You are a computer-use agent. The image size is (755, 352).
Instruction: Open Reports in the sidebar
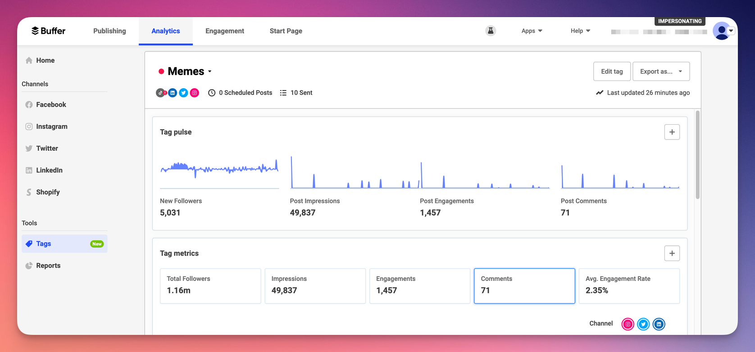click(48, 266)
